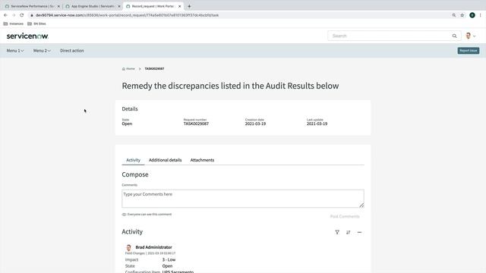Click the ServiceNow logo
This screenshot has height=273, width=486.
pos(27,36)
